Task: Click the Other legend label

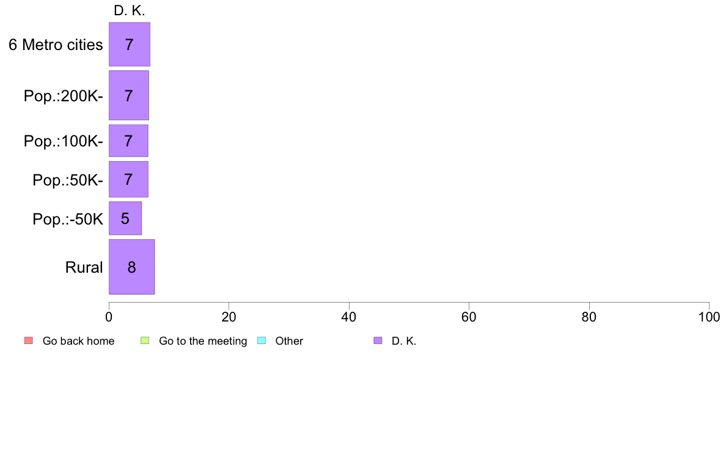Action: point(289,341)
